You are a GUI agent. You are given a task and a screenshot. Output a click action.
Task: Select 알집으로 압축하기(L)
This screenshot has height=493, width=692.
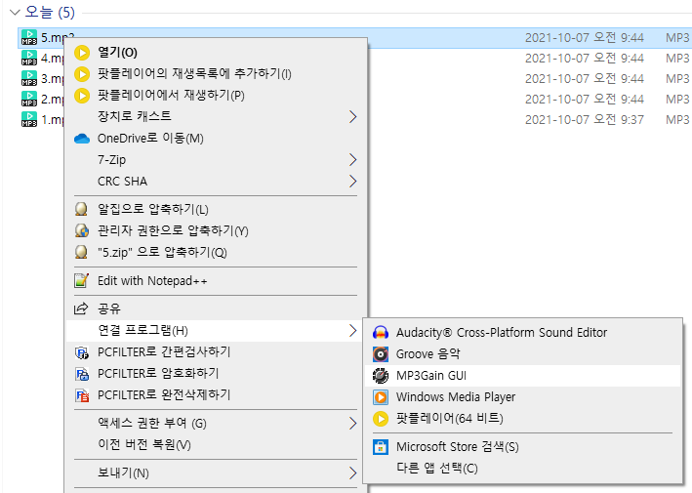[x=217, y=209]
